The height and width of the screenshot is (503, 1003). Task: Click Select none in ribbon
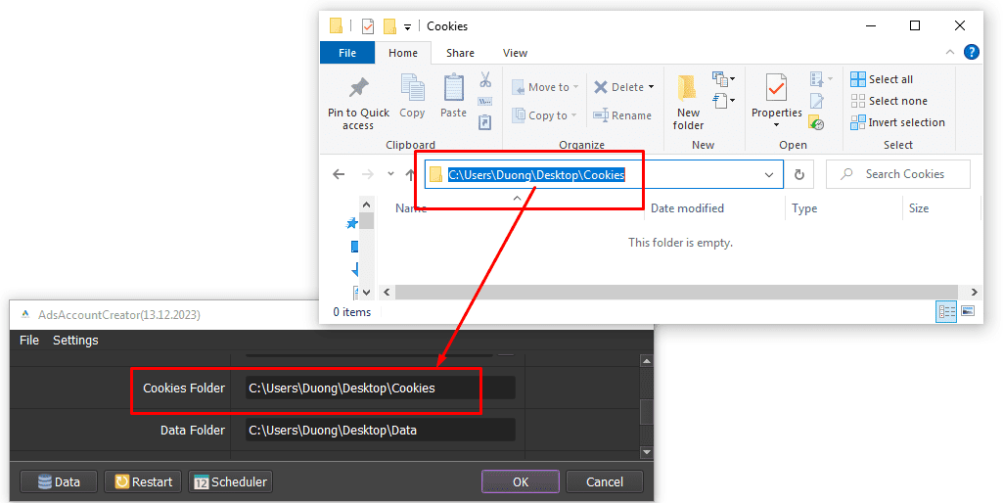pos(889,101)
